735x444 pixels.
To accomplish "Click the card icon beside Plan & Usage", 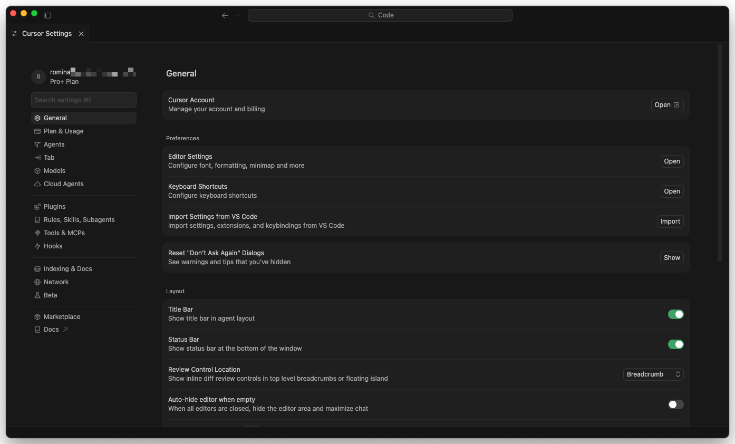I will (37, 131).
